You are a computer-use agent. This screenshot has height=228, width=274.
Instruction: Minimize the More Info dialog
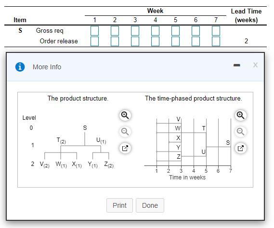click(x=237, y=65)
